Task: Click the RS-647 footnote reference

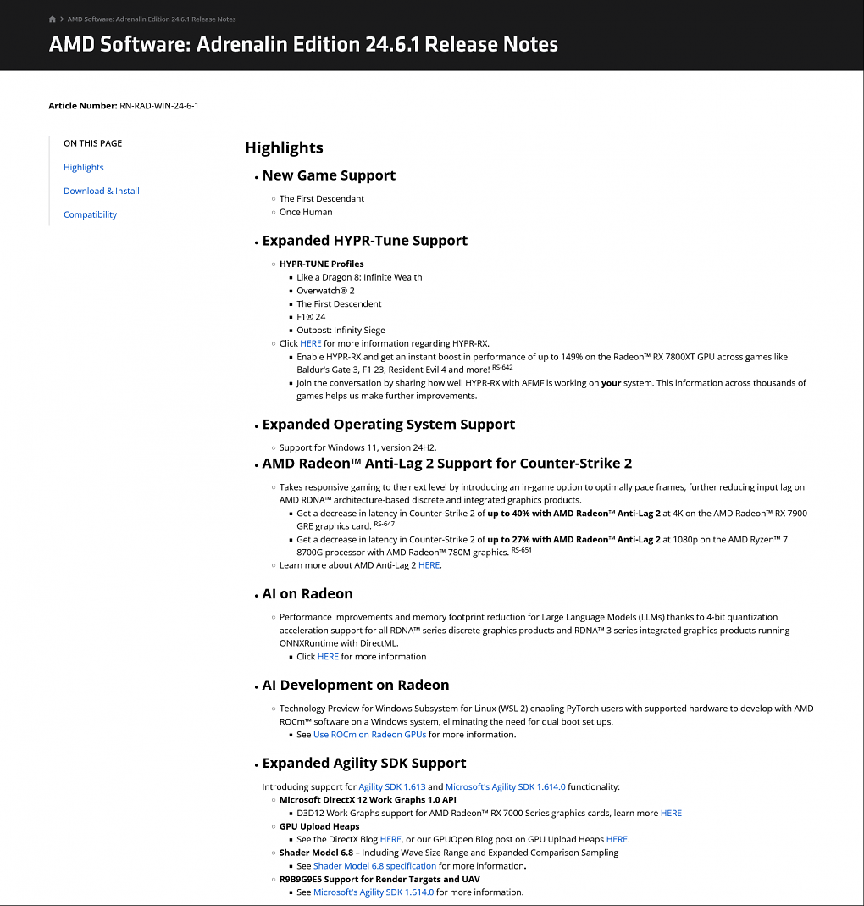Action: 384,524
